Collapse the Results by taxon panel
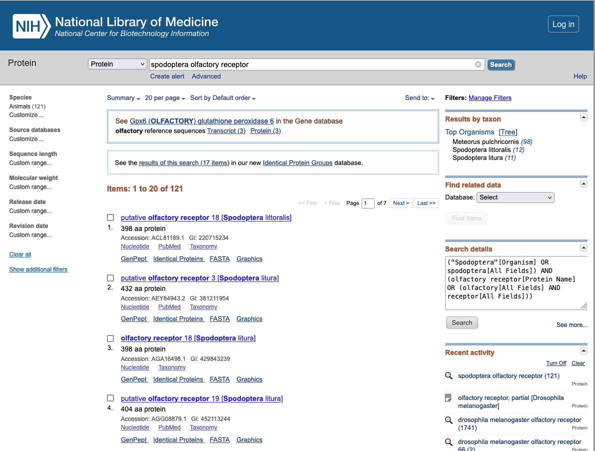595x451 pixels. click(583, 117)
